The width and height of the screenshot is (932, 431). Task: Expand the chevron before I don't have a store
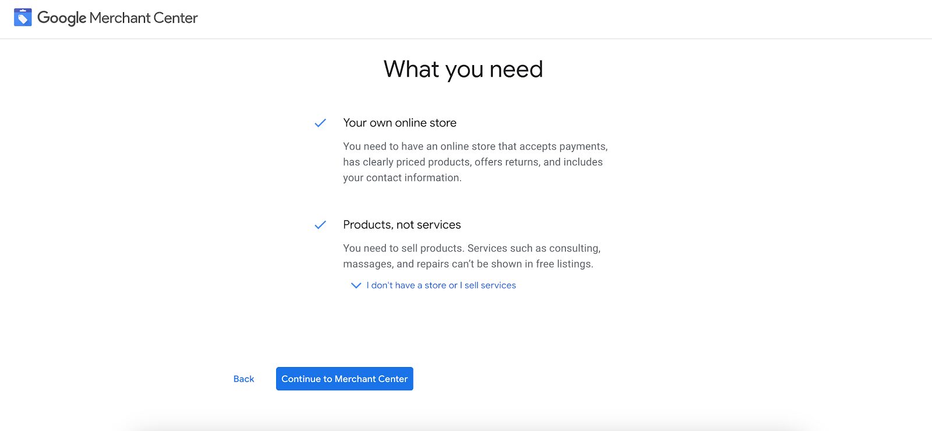(356, 286)
